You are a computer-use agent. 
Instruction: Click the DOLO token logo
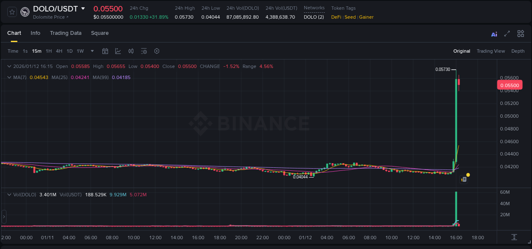[x=25, y=11]
